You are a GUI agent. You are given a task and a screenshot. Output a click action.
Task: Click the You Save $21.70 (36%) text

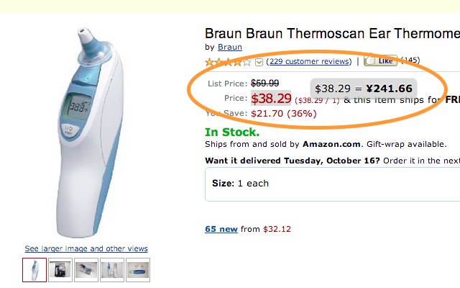point(261,114)
